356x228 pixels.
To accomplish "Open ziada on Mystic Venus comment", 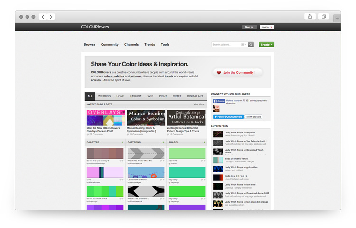I will 236,159.
